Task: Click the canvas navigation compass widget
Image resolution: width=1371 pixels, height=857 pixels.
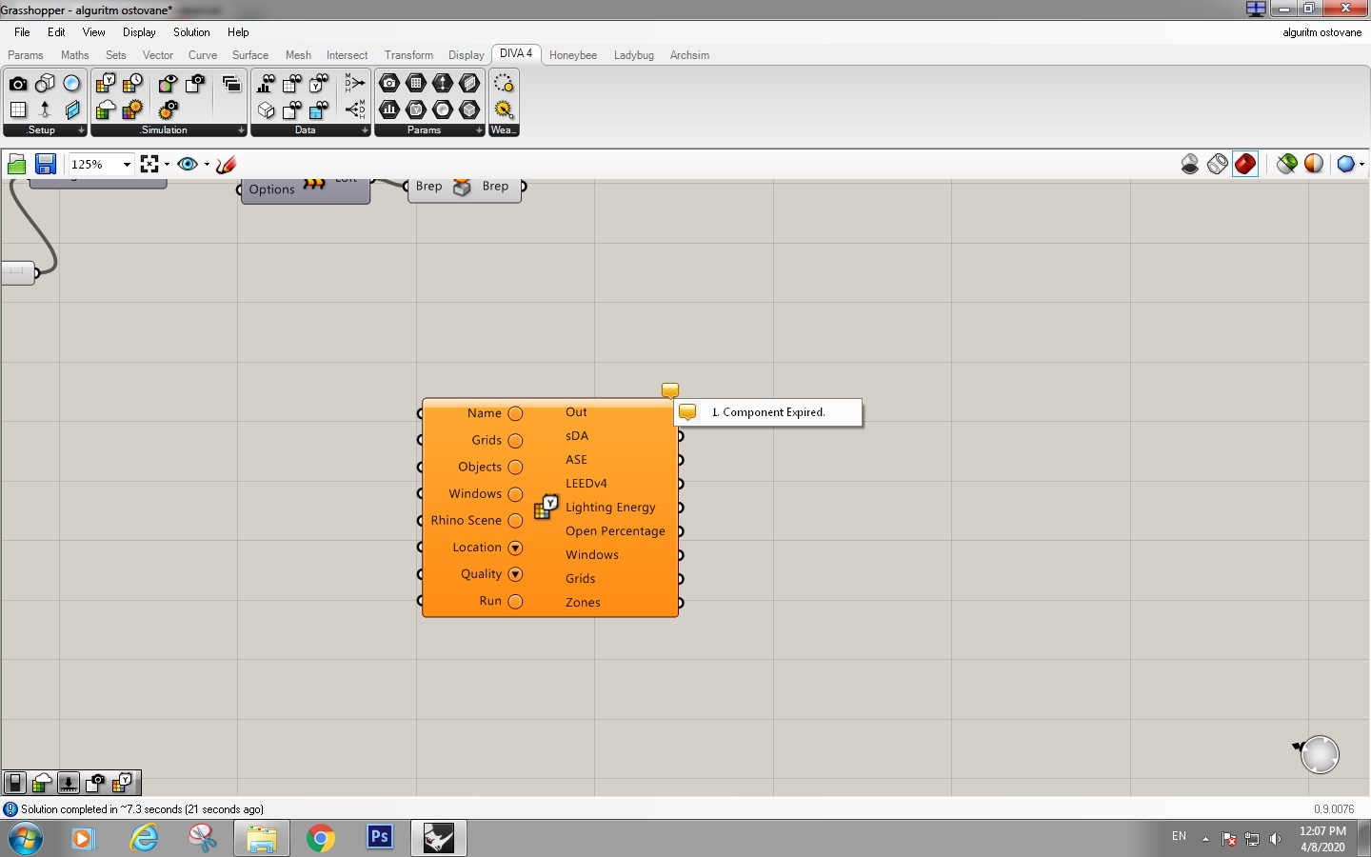Action: point(1320,754)
